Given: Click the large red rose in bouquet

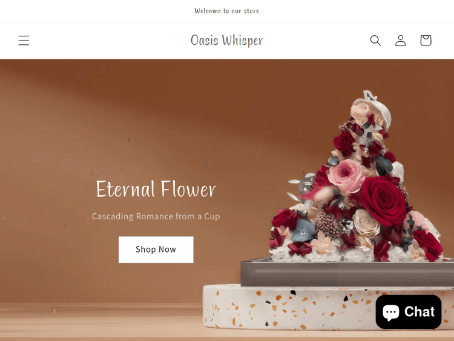Looking at the screenshot, I should pyautogui.click(x=384, y=200).
